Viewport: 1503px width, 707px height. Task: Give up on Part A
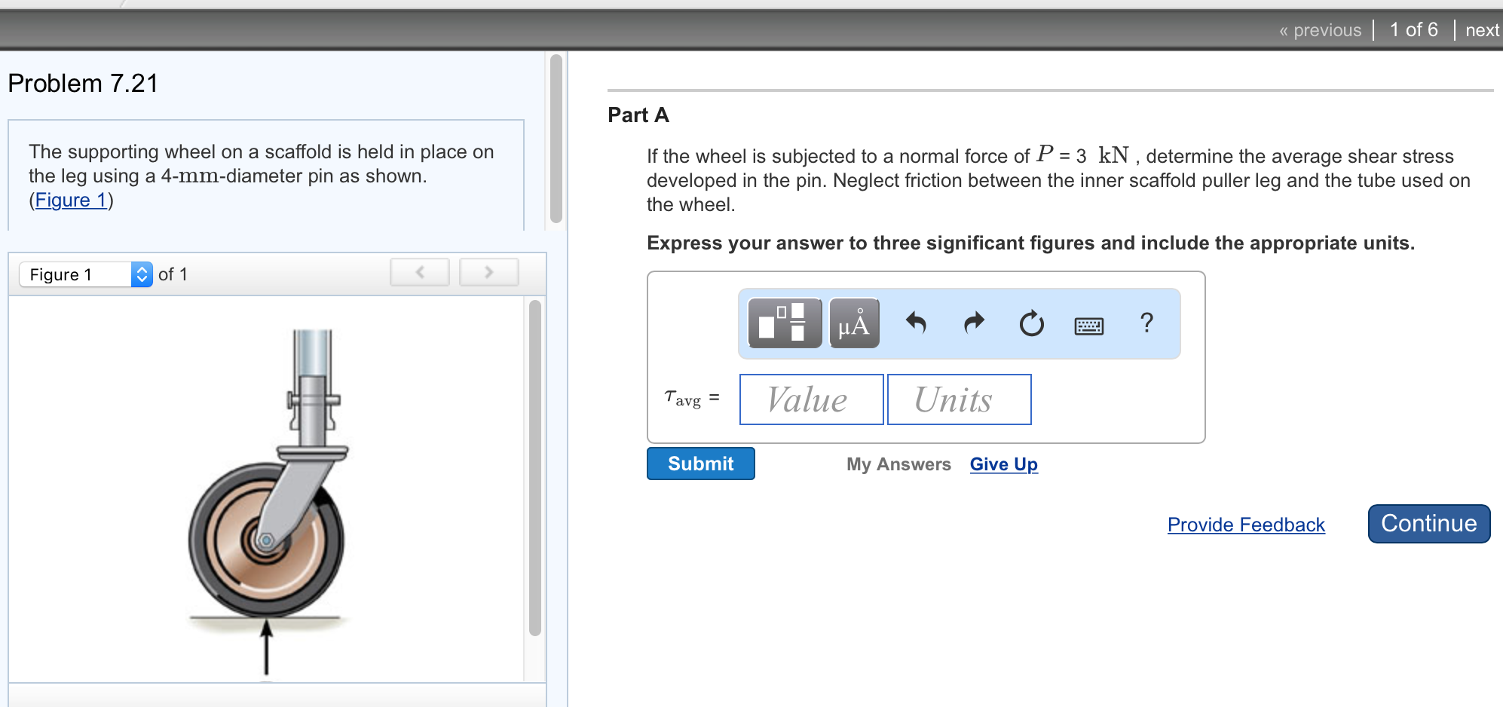(x=1003, y=464)
